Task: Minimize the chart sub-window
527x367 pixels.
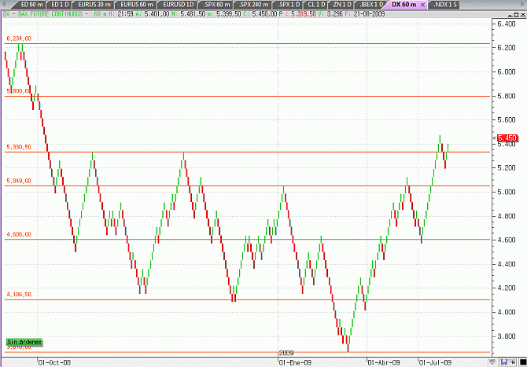Action: [510, 14]
